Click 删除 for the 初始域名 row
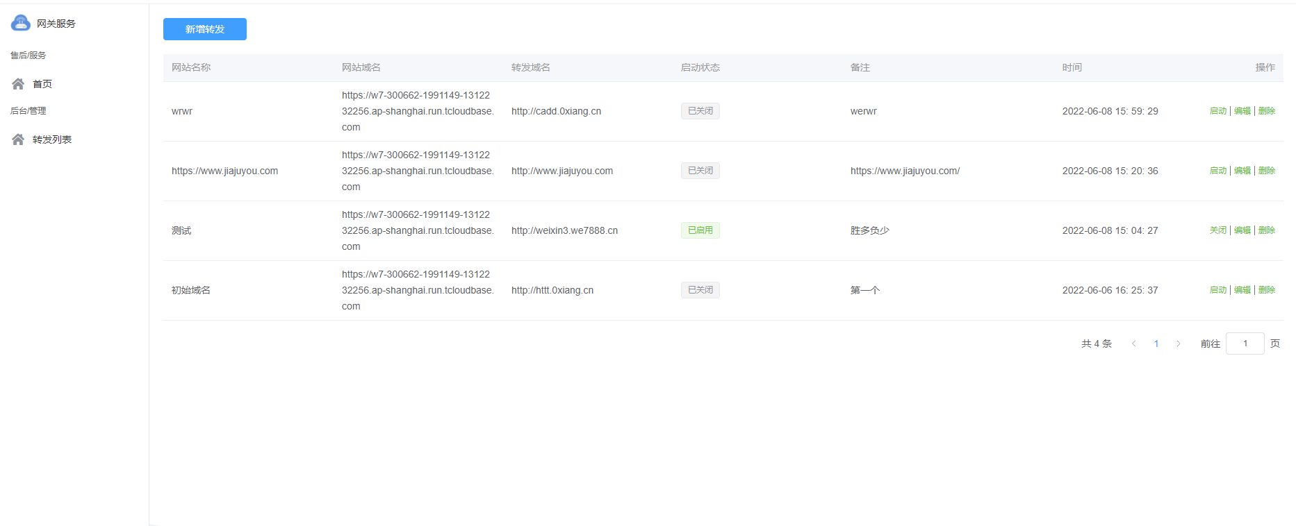 (1267, 290)
